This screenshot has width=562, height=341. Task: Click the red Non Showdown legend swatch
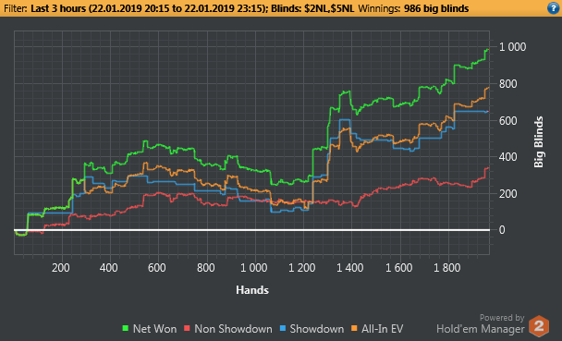click(187, 328)
